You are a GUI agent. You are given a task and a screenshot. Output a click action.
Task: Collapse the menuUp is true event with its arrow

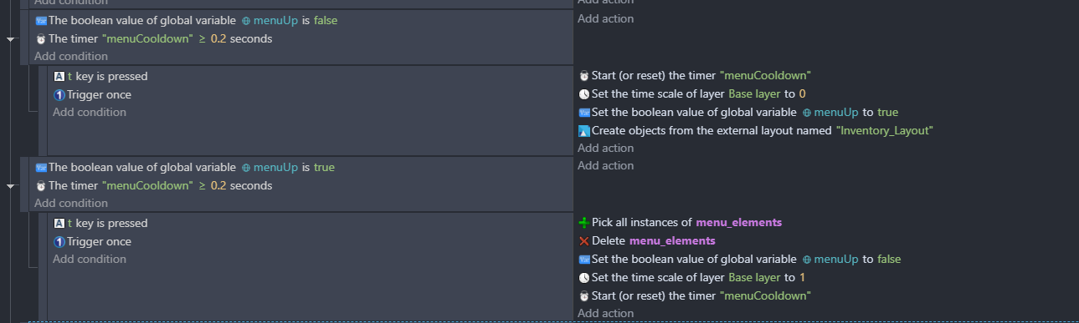(x=10, y=185)
